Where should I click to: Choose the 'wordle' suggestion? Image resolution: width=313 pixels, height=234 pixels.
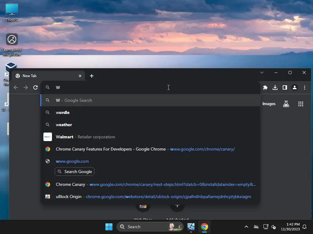click(x=150, y=112)
